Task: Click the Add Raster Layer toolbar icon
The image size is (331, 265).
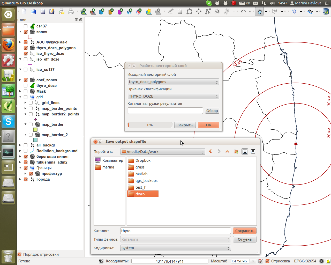Action: tap(93, 11)
